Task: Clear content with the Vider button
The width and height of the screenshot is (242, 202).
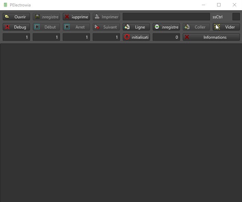Action: (226, 27)
